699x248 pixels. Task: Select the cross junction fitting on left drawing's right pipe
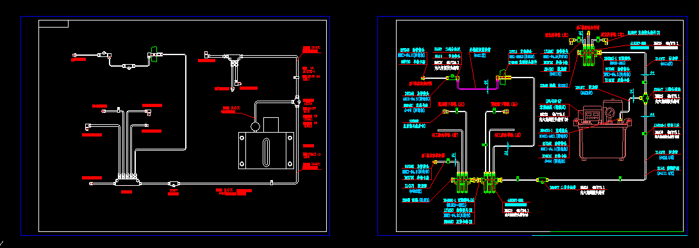[x=297, y=101]
